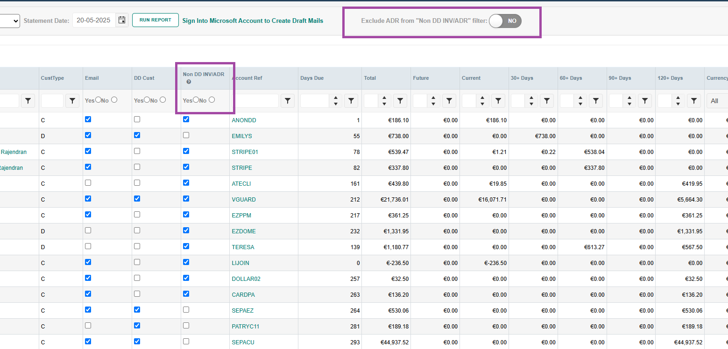Sort by the Account Ref column header
The width and height of the screenshot is (728, 349).
pyautogui.click(x=248, y=78)
